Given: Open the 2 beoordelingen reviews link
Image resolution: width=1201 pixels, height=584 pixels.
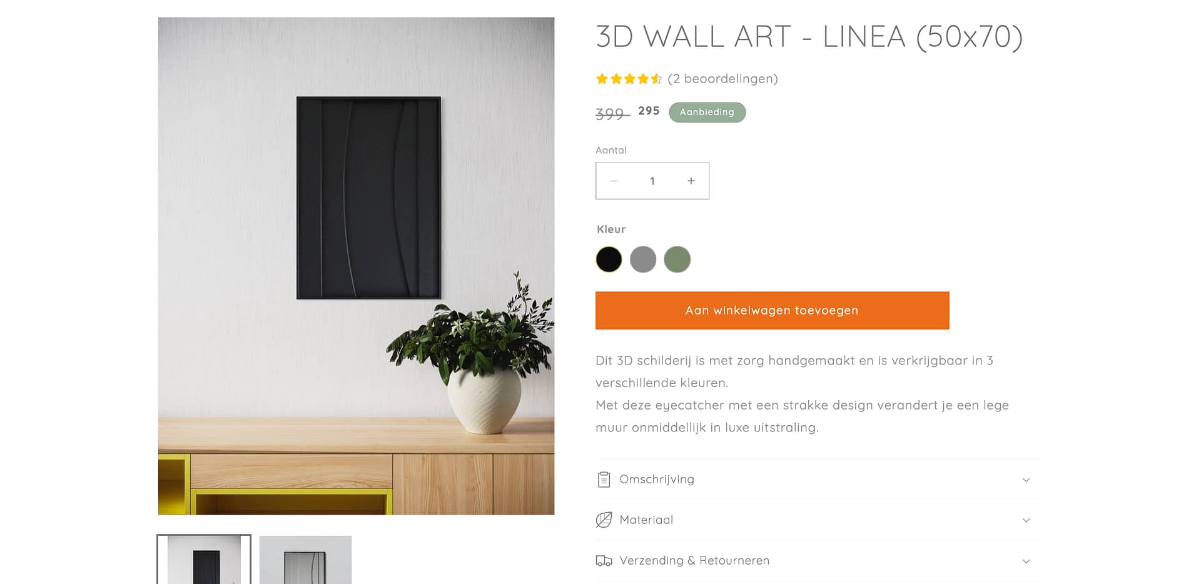Looking at the screenshot, I should (722, 79).
